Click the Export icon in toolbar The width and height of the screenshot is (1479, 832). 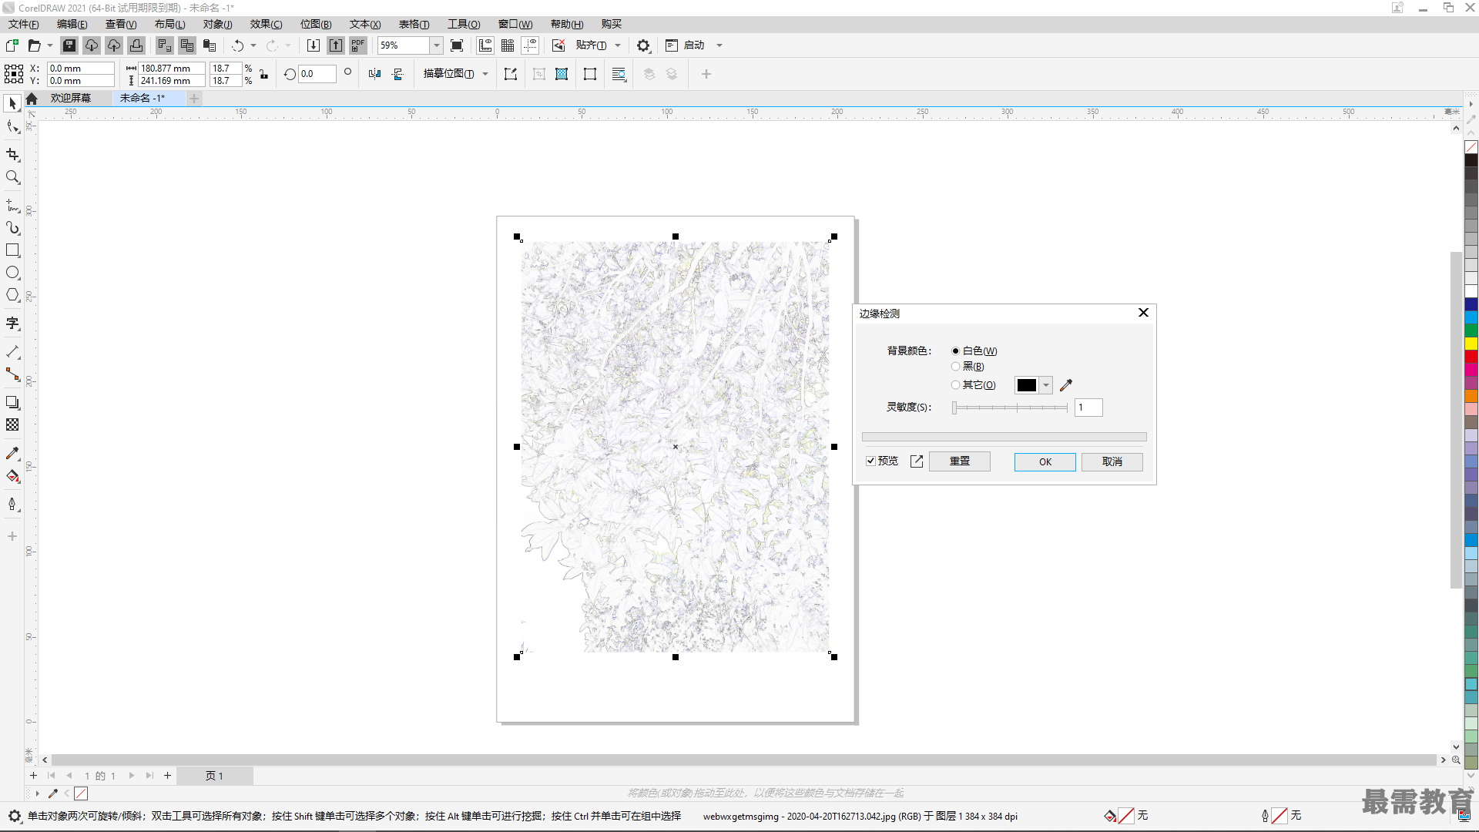tap(336, 45)
